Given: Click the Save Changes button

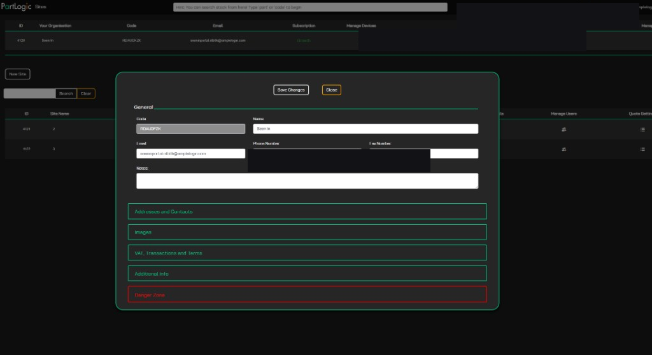Looking at the screenshot, I should click(x=290, y=90).
